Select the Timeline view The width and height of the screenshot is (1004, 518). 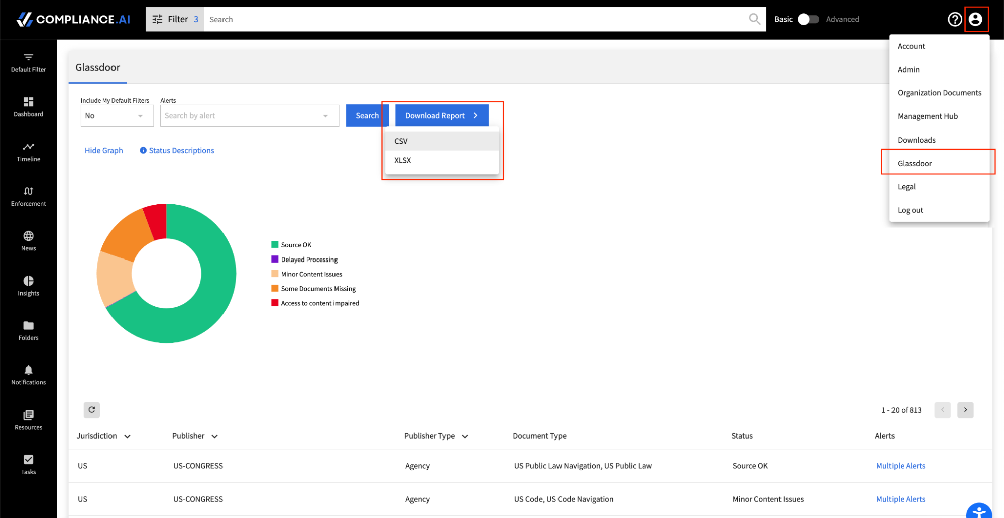[x=28, y=152]
